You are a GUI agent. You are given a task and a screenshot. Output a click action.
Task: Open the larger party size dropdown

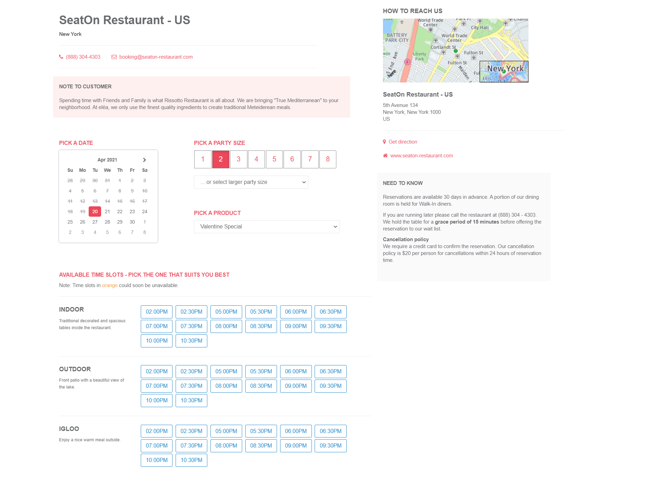[251, 182]
